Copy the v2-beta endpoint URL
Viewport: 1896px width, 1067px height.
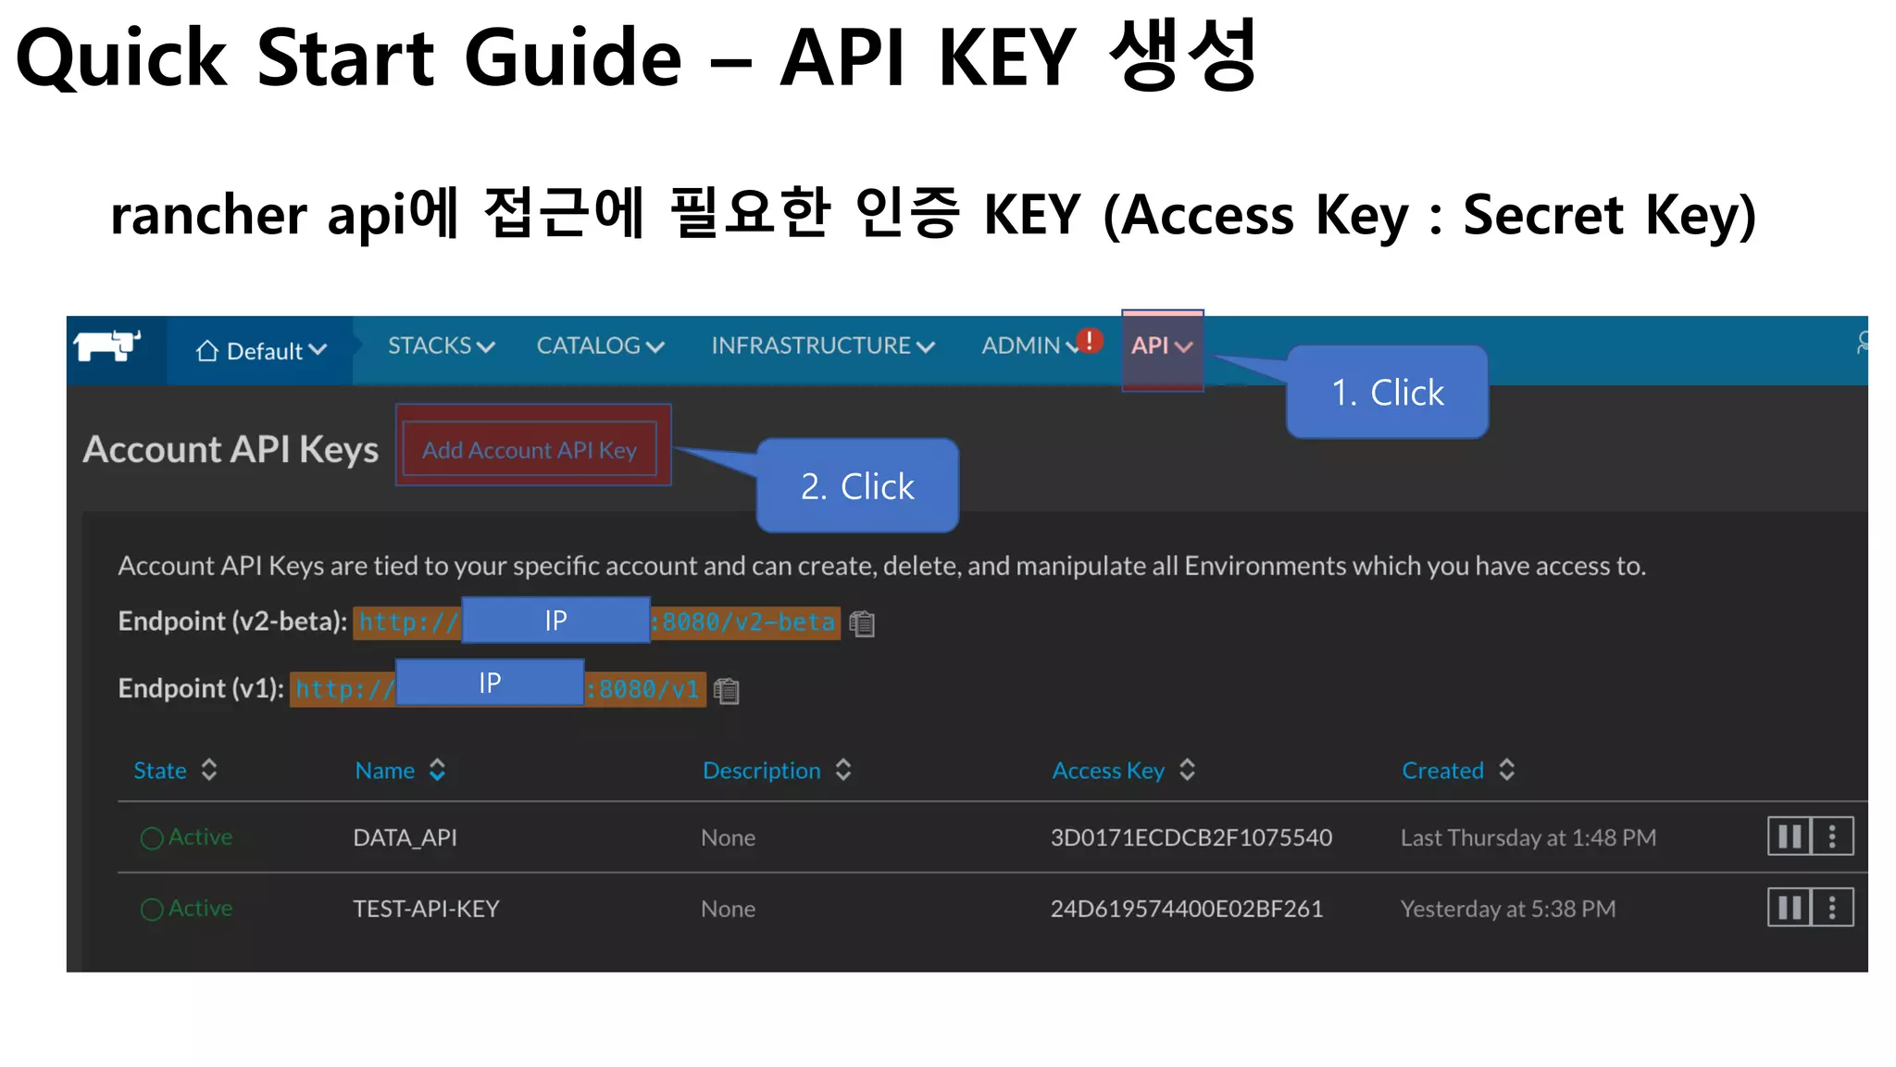[x=862, y=623]
